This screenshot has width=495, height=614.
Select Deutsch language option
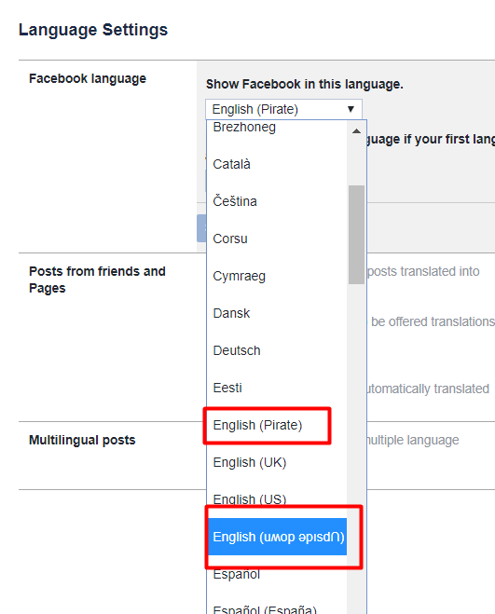(277, 350)
